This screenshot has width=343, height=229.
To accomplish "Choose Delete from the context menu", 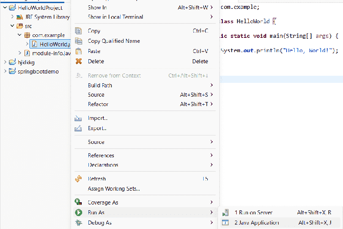I will pos(145,61).
